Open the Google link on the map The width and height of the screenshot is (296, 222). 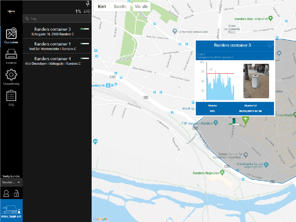(101, 219)
